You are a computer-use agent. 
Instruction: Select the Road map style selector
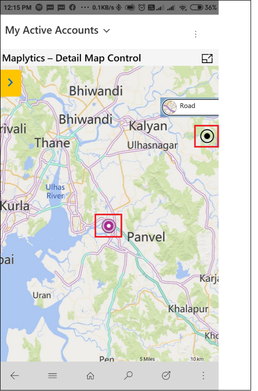[190, 107]
